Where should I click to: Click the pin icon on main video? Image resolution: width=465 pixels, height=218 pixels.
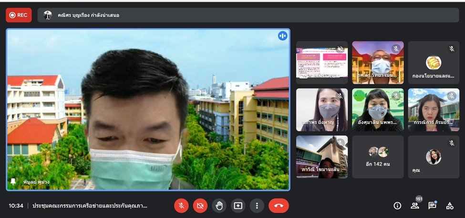[x=13, y=181]
